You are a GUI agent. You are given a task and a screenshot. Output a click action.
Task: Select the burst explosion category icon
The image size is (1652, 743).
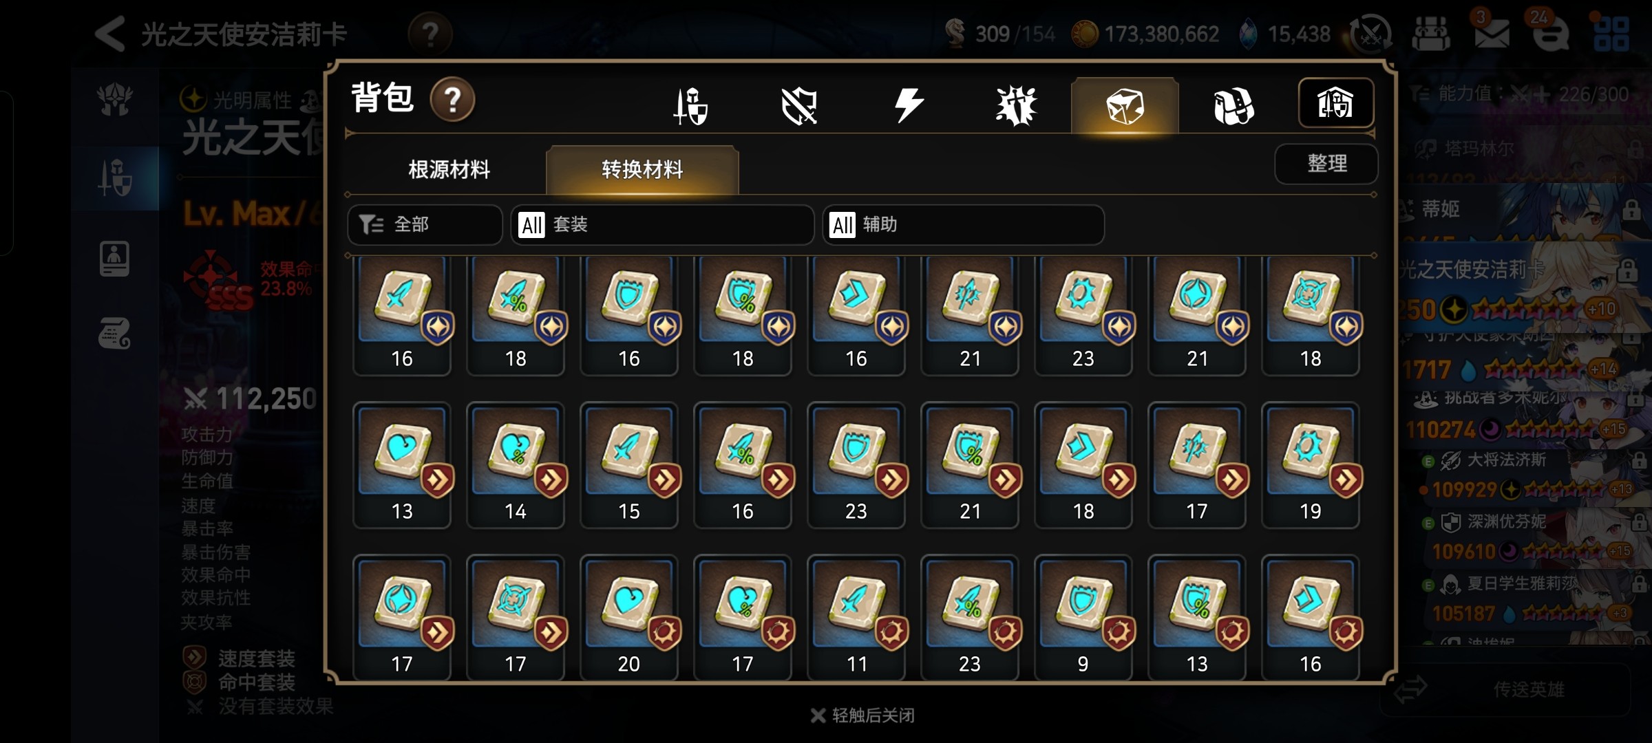1016,106
